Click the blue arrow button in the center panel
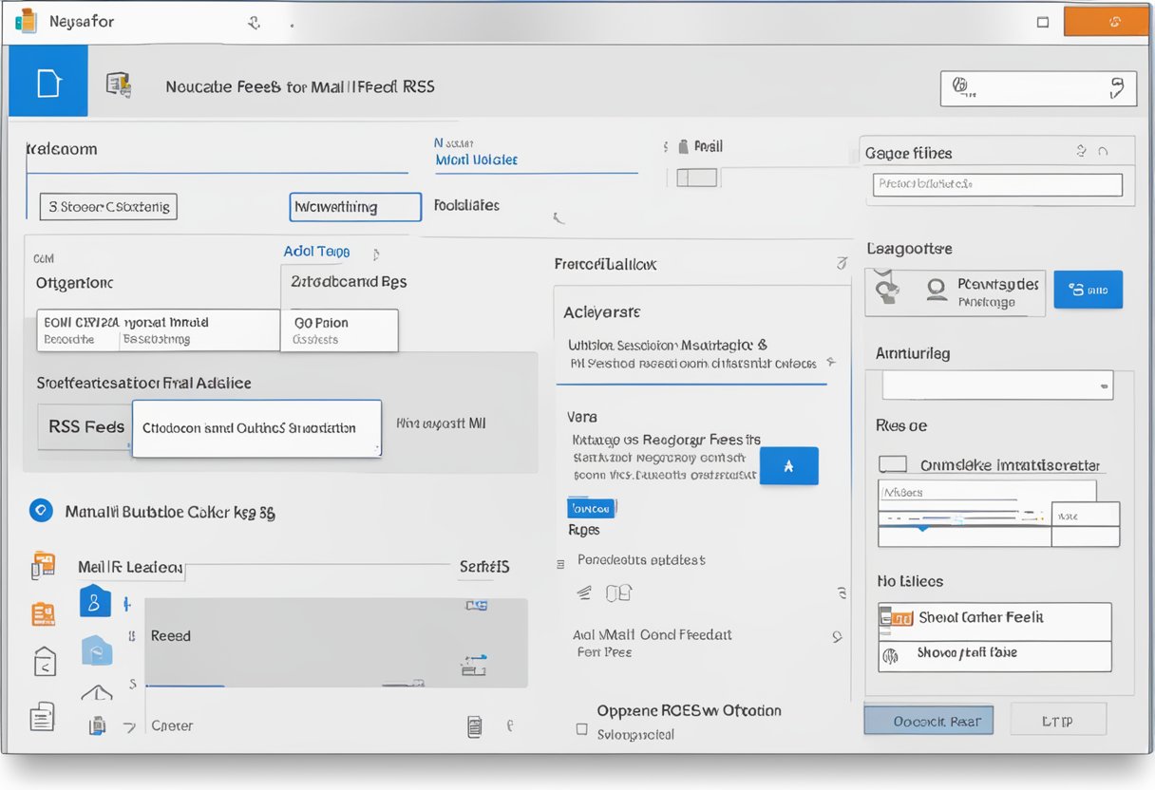Viewport: 1155px width, 790px height. pos(789,465)
